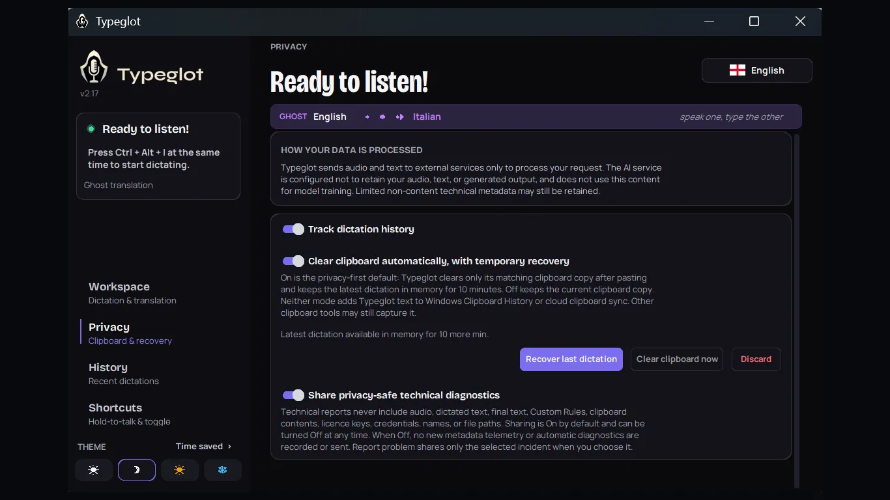
Task: Click the large "Ready to listen!" page heading
Action: 349,82
